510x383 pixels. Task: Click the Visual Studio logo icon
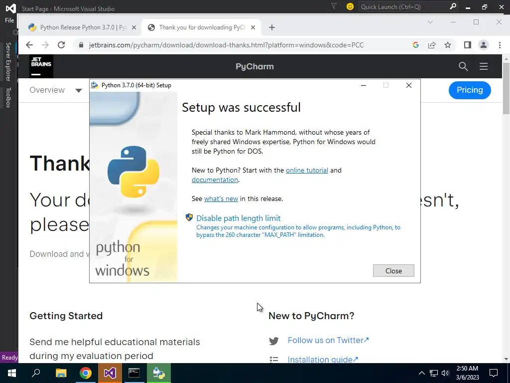pos(11,8)
